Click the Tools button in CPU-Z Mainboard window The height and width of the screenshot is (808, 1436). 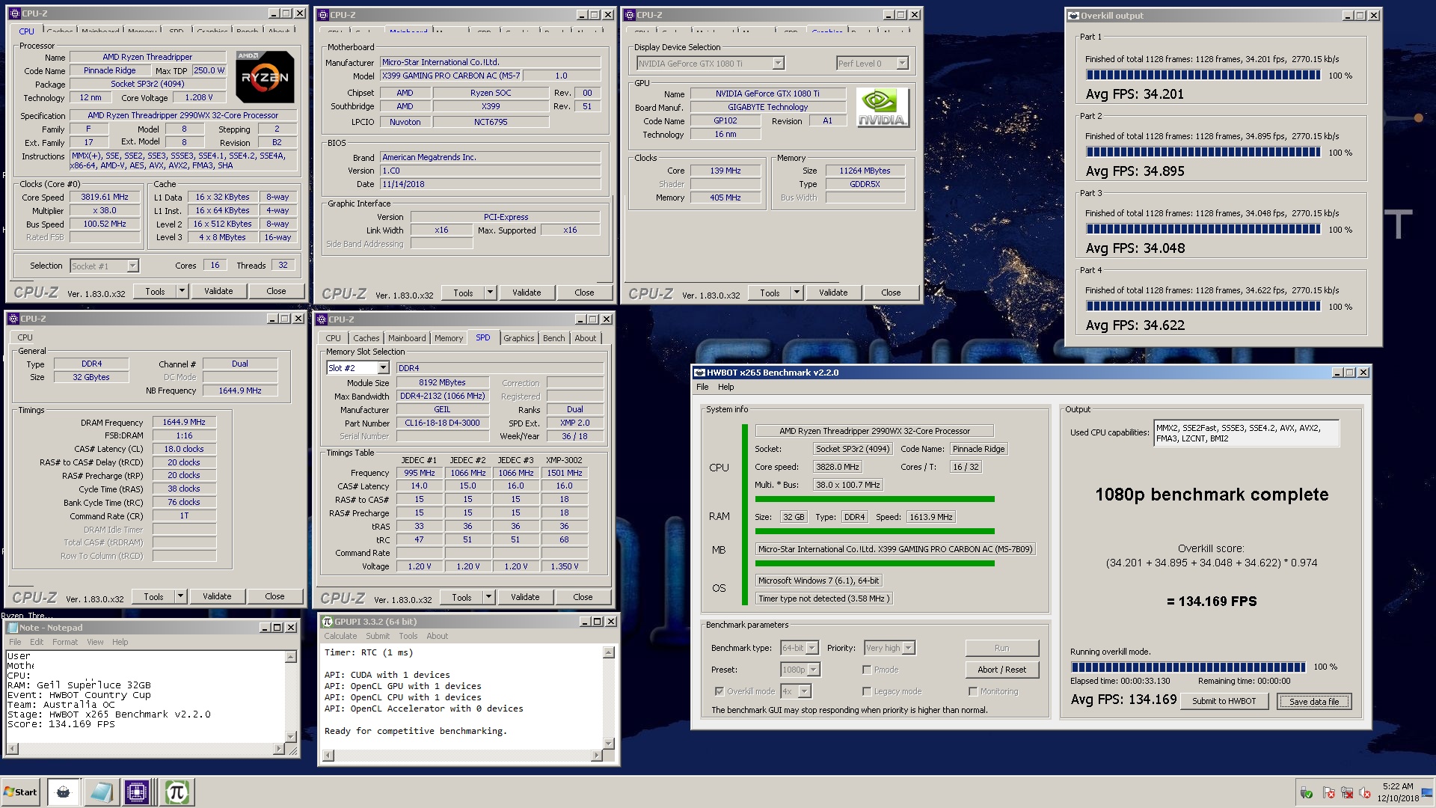[x=463, y=293]
